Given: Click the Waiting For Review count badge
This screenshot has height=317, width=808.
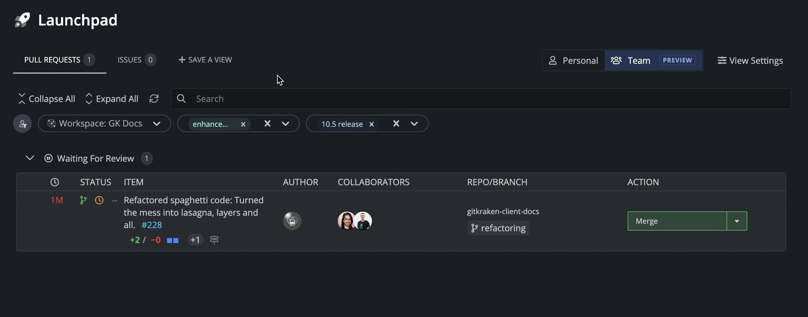Looking at the screenshot, I should [146, 158].
